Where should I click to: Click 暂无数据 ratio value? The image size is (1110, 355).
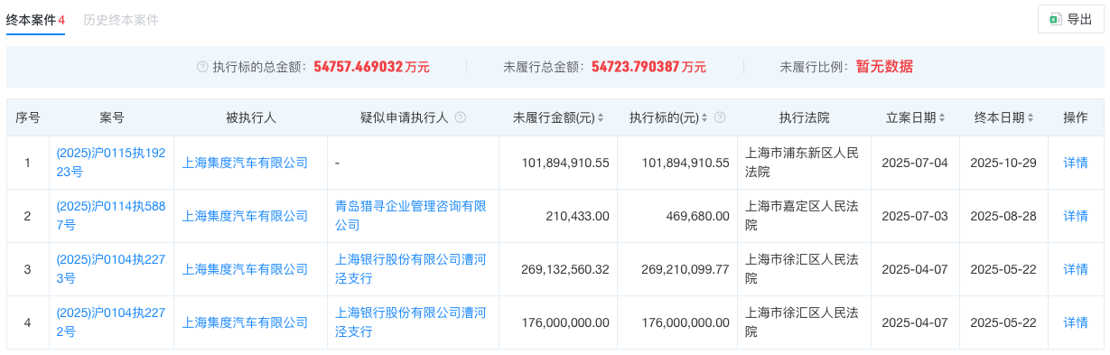[884, 67]
